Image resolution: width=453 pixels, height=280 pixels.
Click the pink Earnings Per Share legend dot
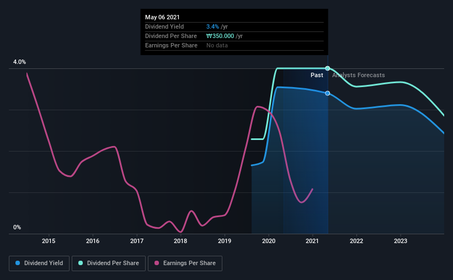157,263
